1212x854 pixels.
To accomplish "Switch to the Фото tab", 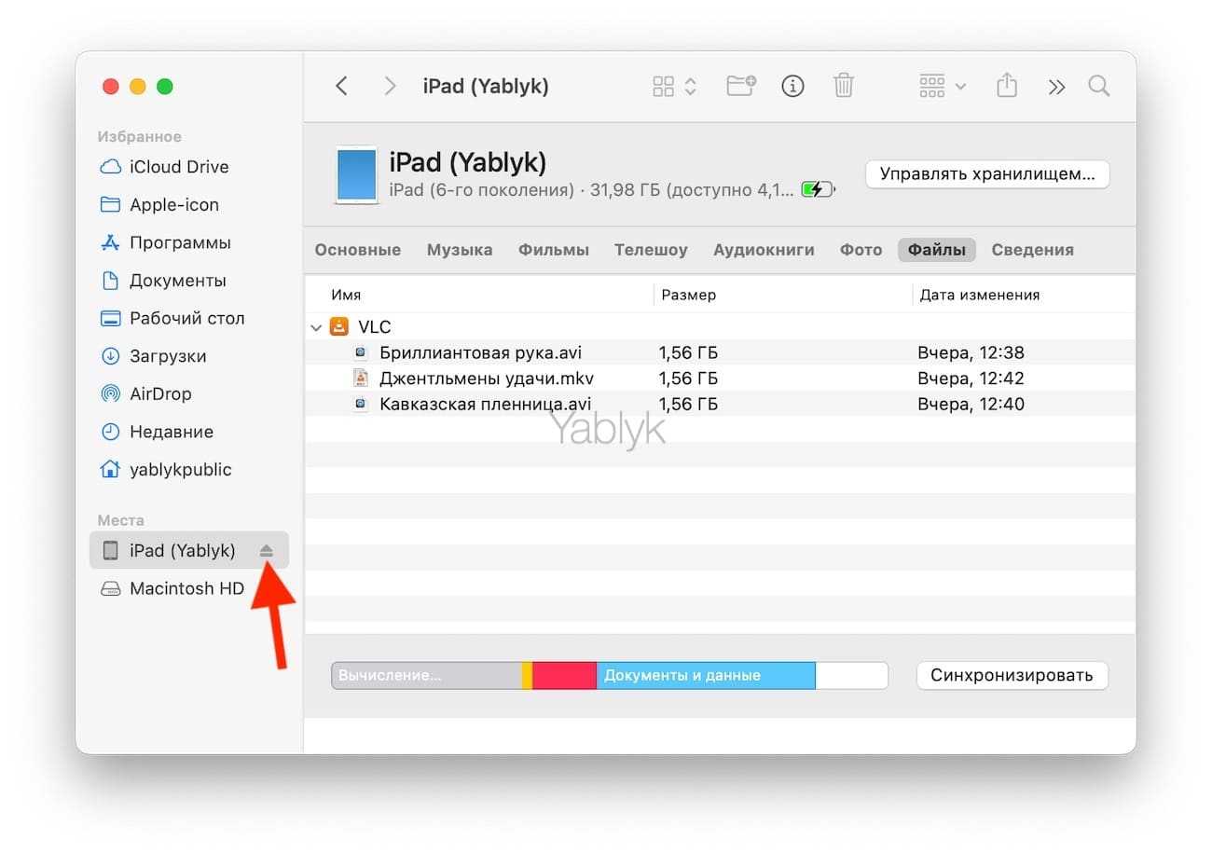I will [861, 250].
